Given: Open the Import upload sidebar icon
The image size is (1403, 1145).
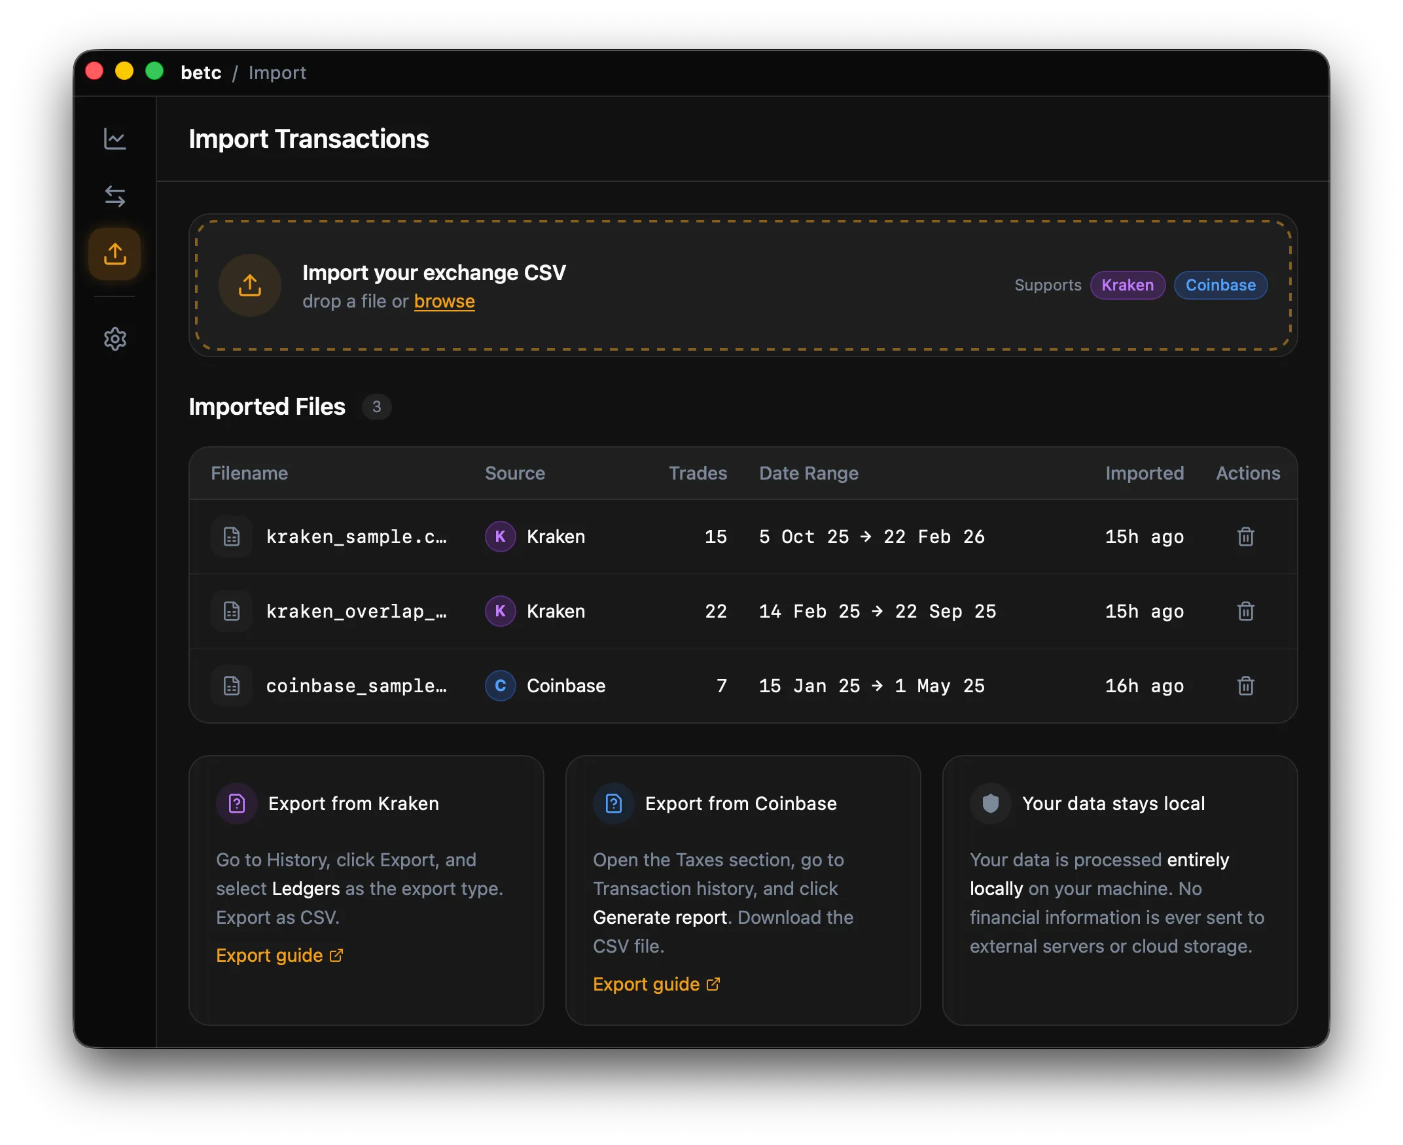Looking at the screenshot, I should pos(114,254).
